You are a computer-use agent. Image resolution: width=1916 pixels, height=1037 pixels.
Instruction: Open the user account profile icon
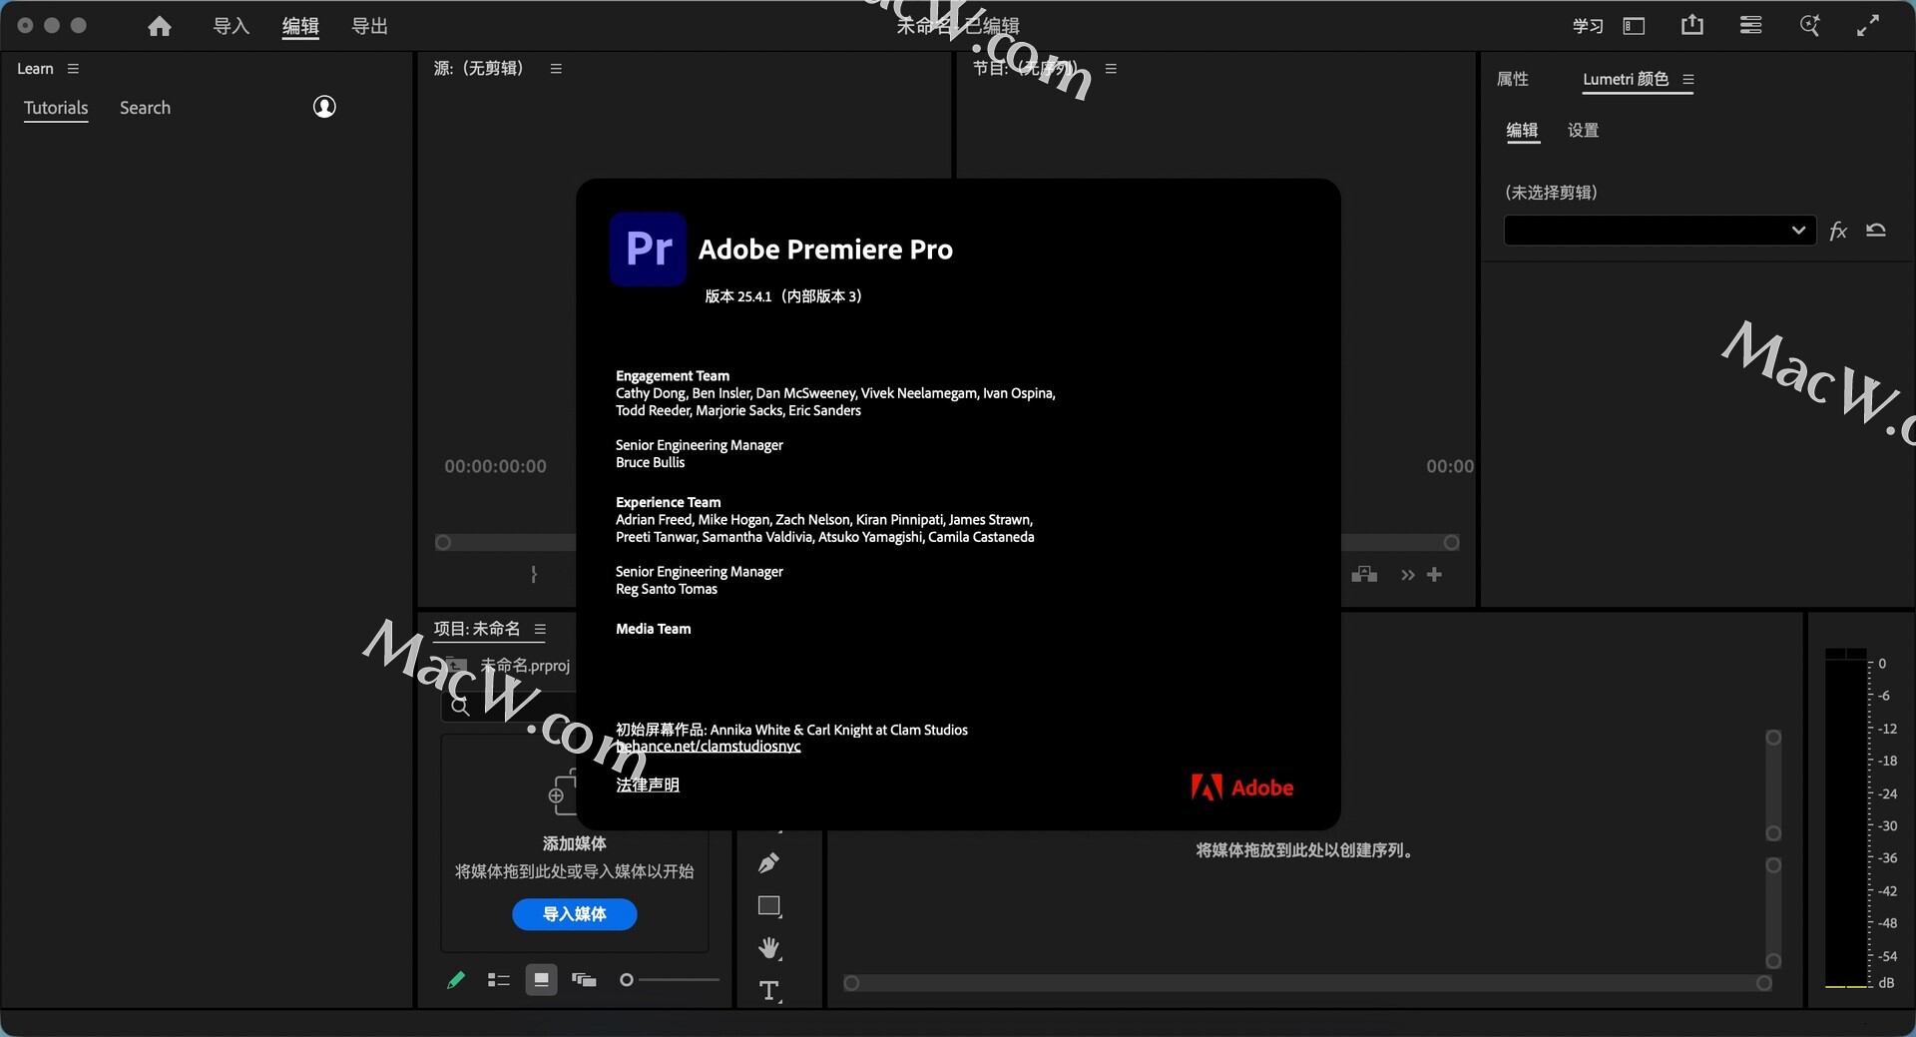point(324,107)
